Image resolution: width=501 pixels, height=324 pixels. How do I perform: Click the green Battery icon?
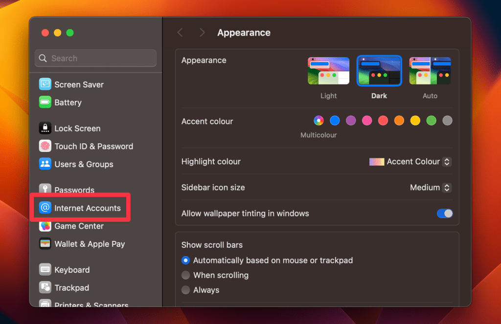pyautogui.click(x=45, y=102)
